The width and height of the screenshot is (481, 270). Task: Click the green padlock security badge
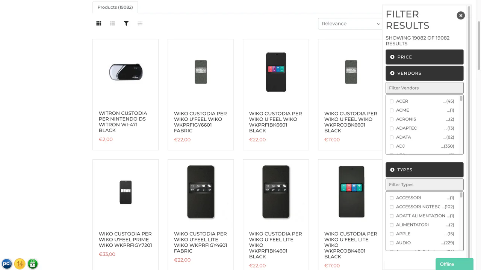[x=33, y=264]
